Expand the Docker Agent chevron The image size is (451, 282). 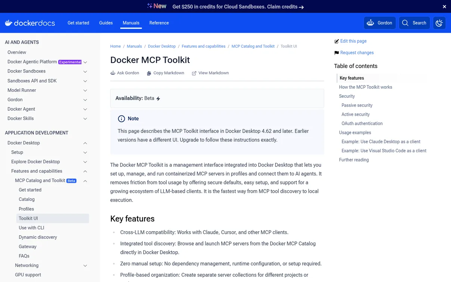point(85,109)
